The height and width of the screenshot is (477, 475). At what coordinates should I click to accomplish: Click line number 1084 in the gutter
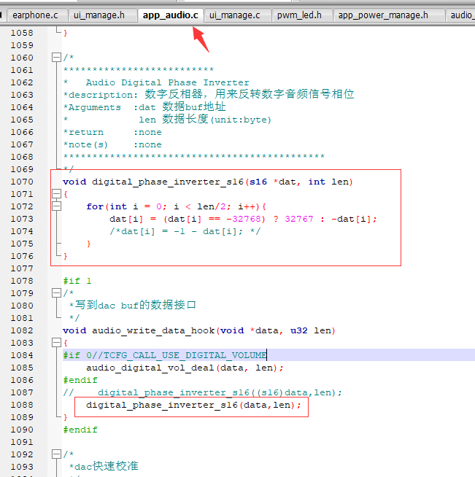22,355
